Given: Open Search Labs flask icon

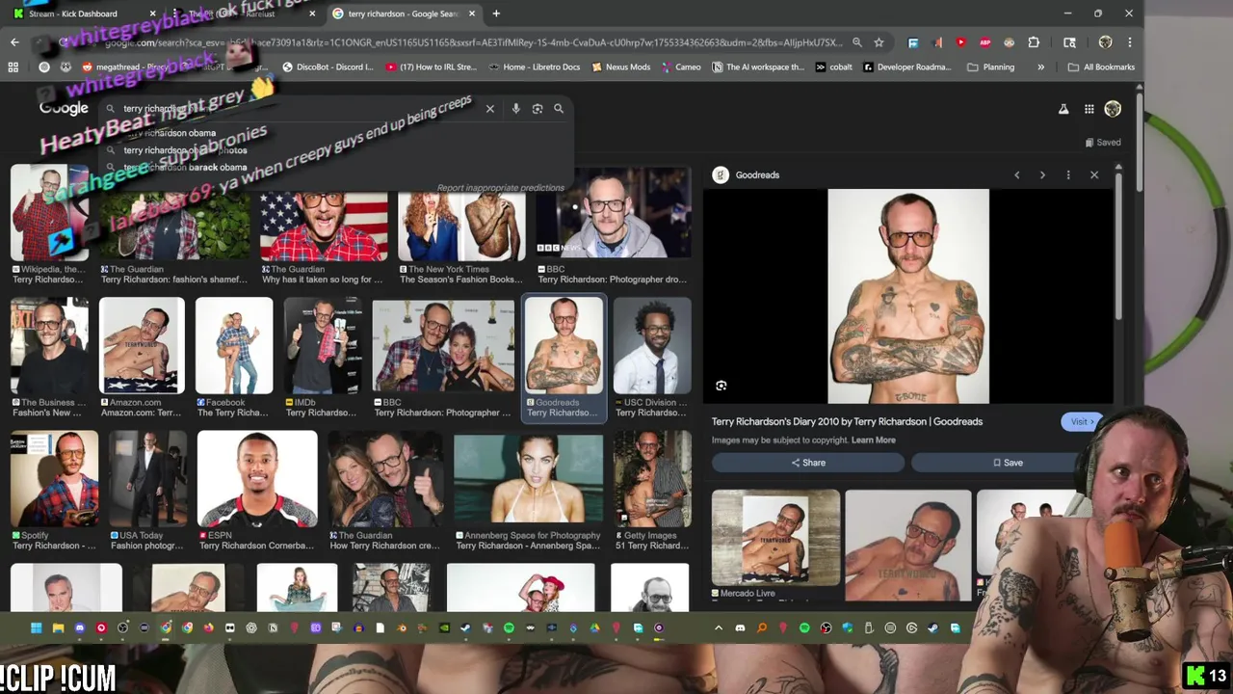Looking at the screenshot, I should 1063,109.
